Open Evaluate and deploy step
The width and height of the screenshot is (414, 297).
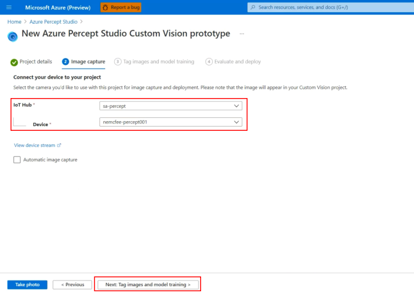click(233, 62)
